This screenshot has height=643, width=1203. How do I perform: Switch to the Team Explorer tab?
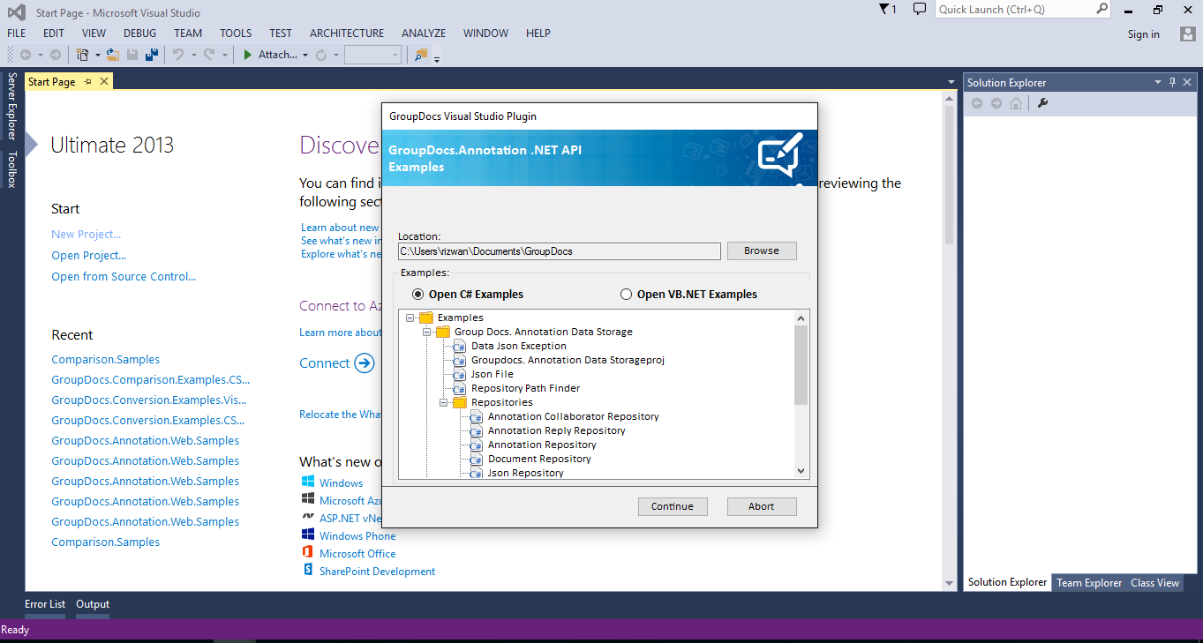point(1089,583)
